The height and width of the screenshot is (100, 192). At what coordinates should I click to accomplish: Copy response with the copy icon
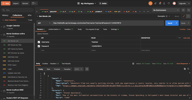185,69
